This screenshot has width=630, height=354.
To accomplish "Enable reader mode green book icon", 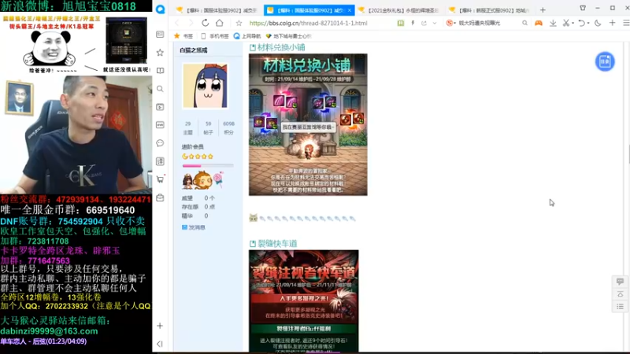I will tap(401, 24).
